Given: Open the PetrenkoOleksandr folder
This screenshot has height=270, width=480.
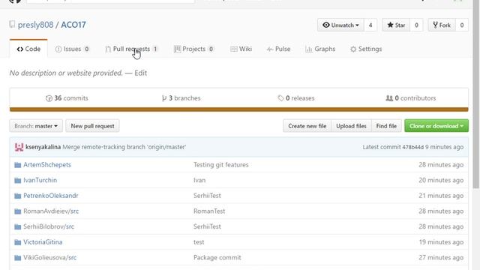Looking at the screenshot, I should click(x=51, y=196).
